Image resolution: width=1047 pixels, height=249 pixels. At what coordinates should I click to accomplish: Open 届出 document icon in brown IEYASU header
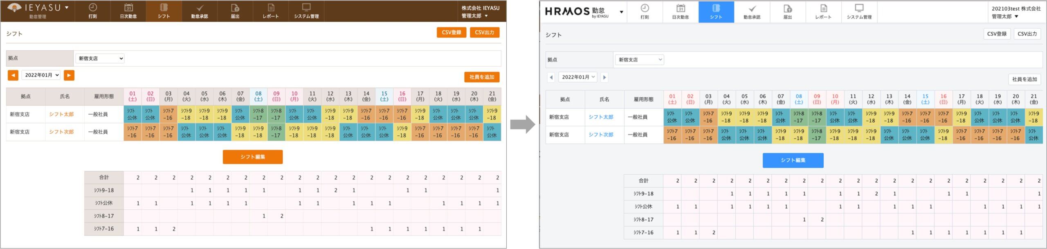click(x=235, y=8)
